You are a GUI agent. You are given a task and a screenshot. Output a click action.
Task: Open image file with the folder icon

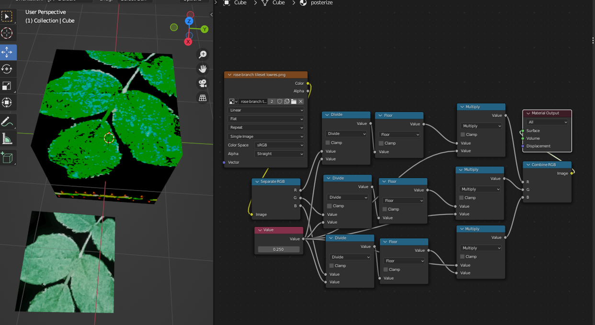point(294,101)
